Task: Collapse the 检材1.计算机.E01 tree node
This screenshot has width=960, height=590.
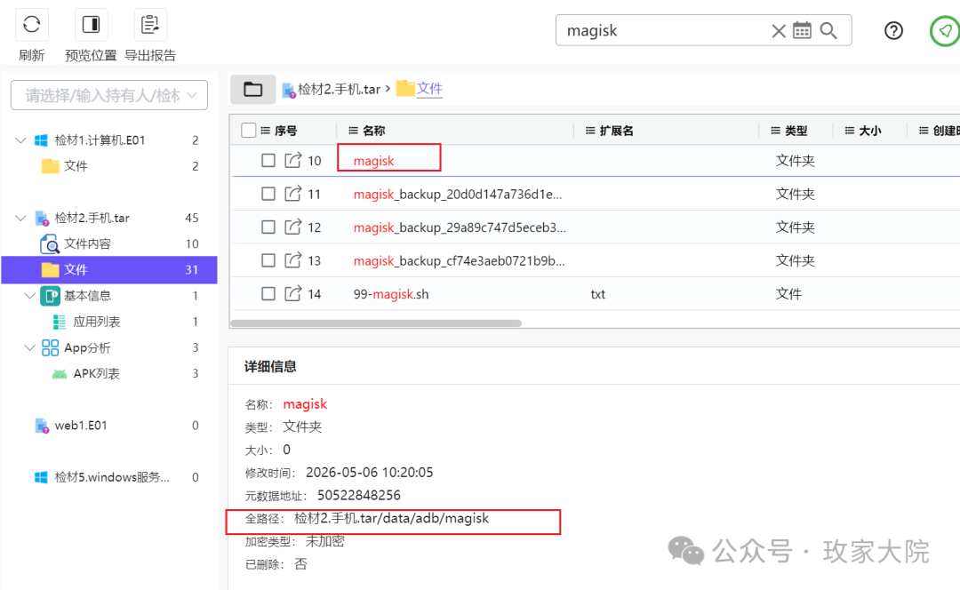Action: click(20, 140)
